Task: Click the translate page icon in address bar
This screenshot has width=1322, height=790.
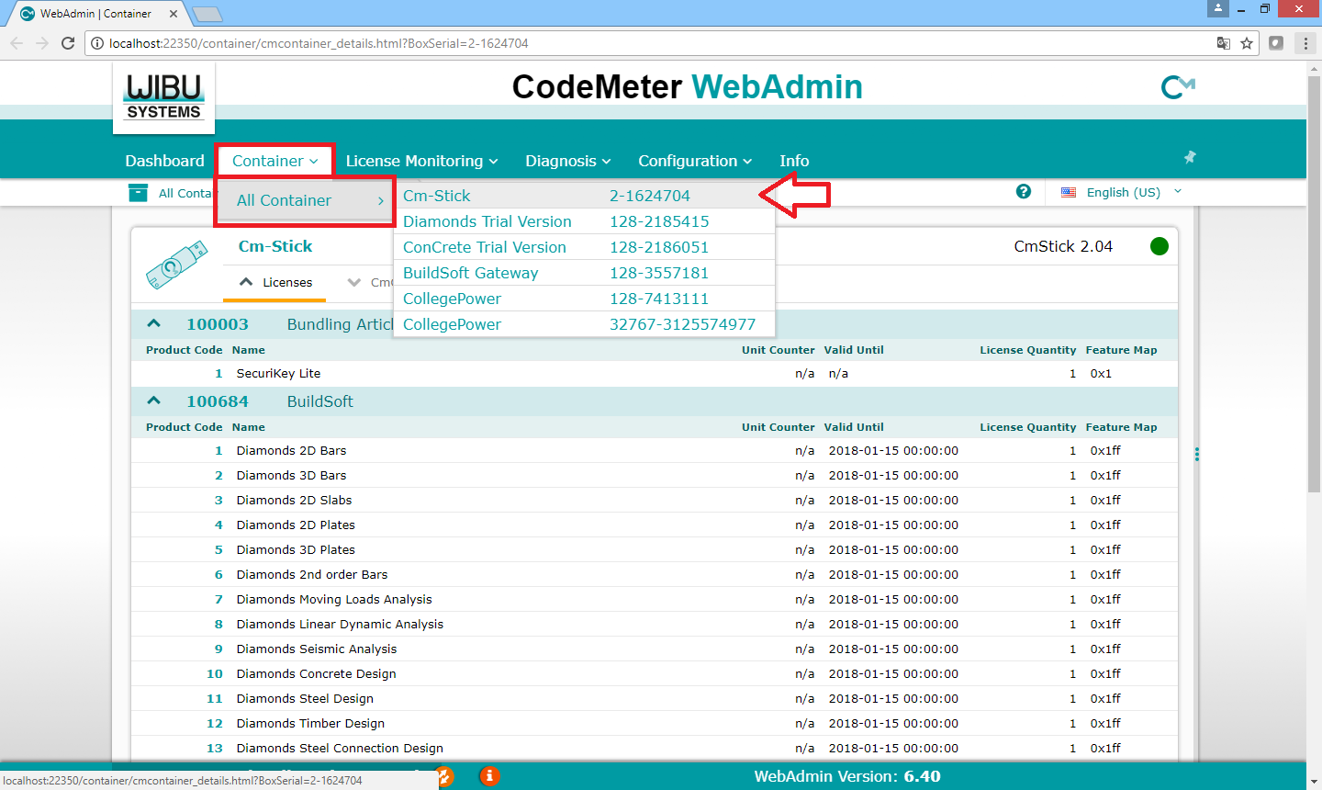Action: [1224, 43]
